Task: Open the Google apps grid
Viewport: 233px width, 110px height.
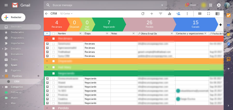Action: [x=210, y=5]
